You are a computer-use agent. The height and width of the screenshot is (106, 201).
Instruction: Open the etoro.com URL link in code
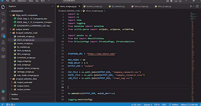(101, 54)
